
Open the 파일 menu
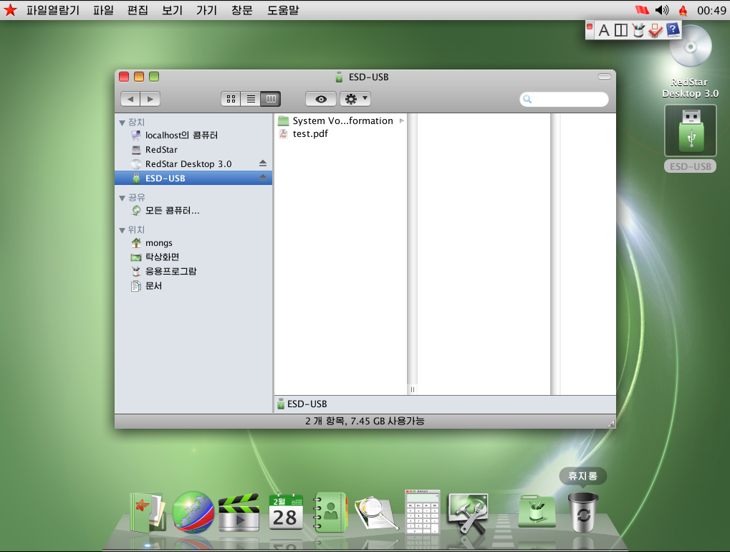[103, 10]
